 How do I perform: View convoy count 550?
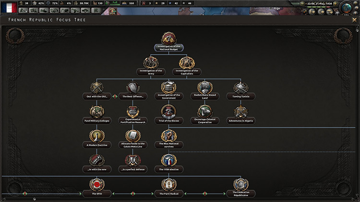tap(128, 3)
